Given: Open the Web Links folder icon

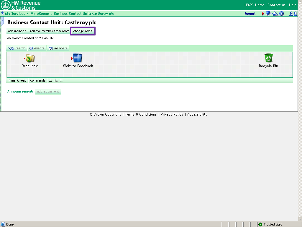Looking at the screenshot, I should [x=30, y=58].
